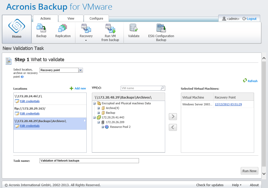The image size is (268, 188).
Task: Click the Recovery Point column header
Action: click(x=233, y=97)
